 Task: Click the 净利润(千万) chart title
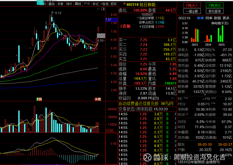tap(220, 23)
